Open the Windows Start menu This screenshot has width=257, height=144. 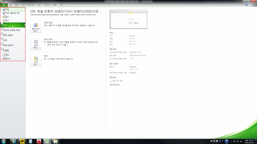4,141
